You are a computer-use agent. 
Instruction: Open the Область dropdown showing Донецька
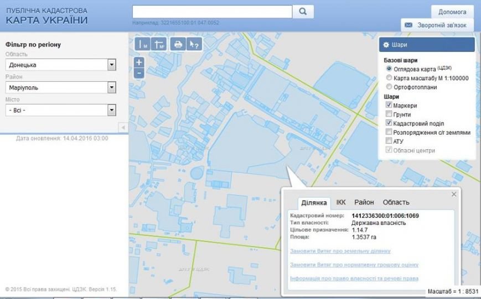click(61, 65)
